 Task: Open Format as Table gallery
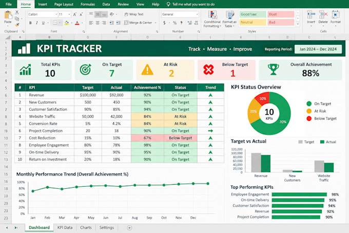pos(229,19)
